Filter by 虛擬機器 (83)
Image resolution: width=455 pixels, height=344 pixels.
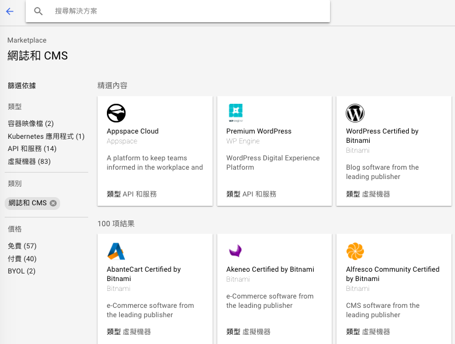29,162
